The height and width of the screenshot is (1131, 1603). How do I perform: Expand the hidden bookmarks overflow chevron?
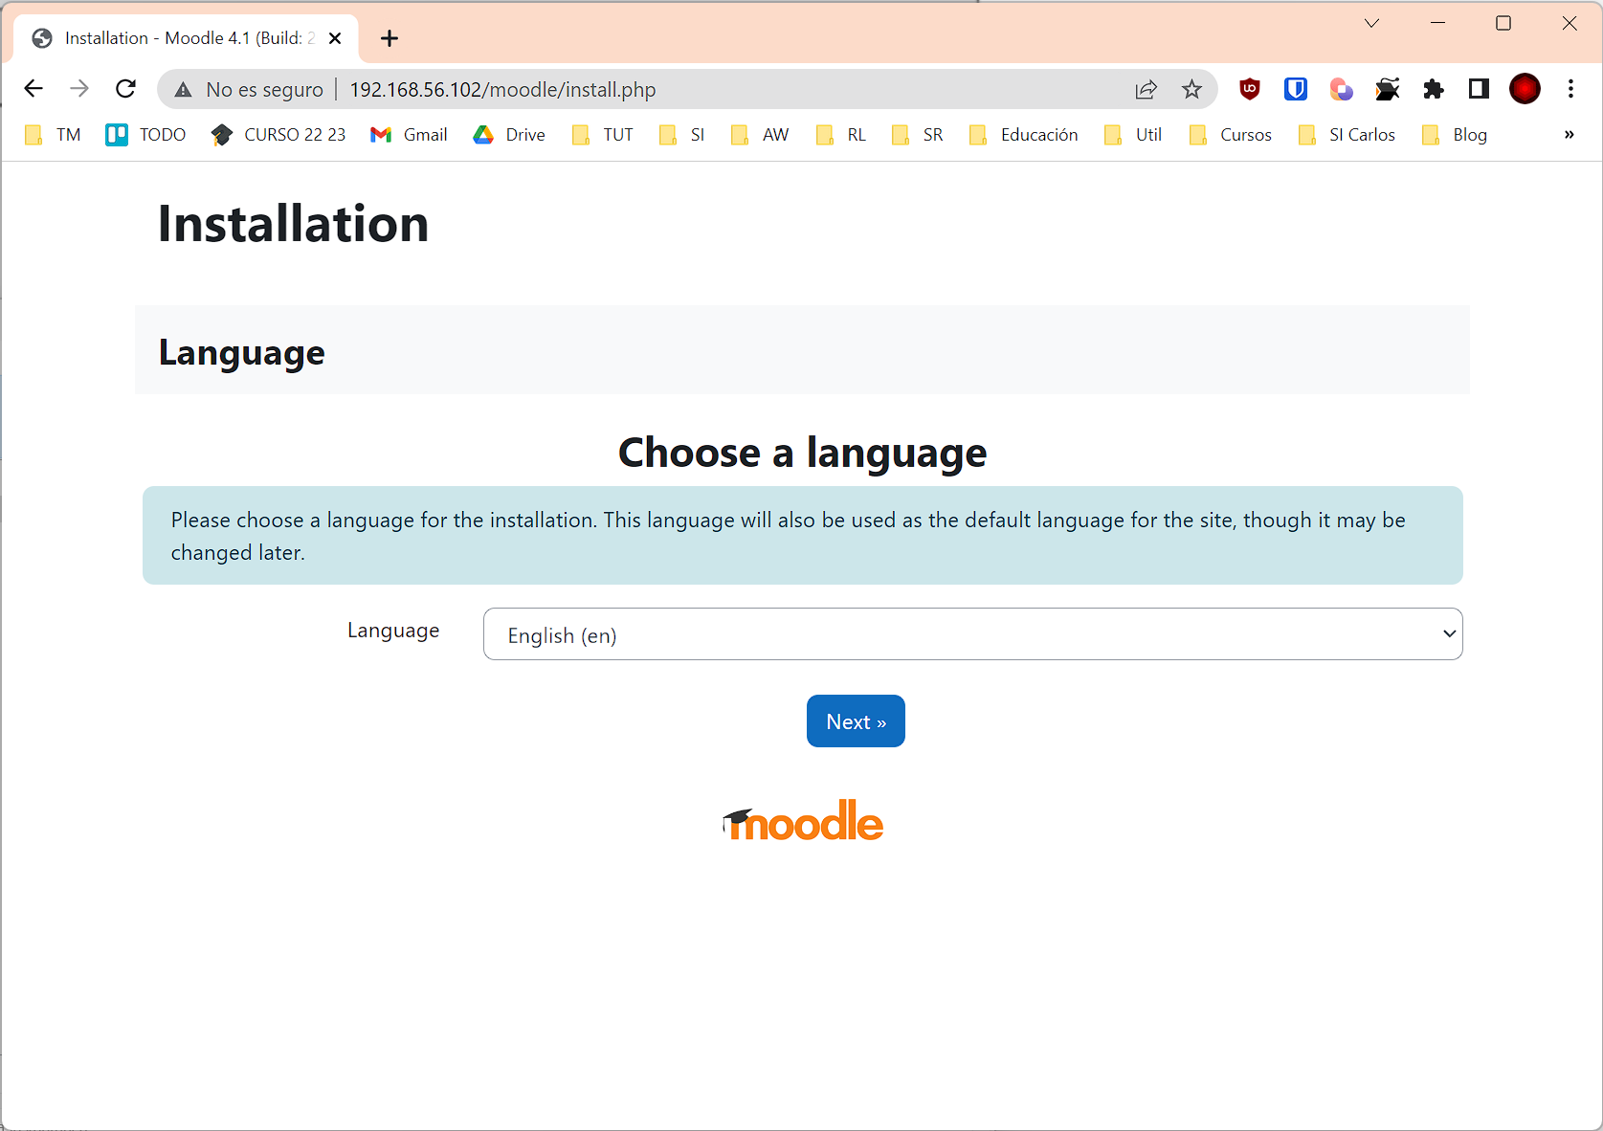[1568, 135]
